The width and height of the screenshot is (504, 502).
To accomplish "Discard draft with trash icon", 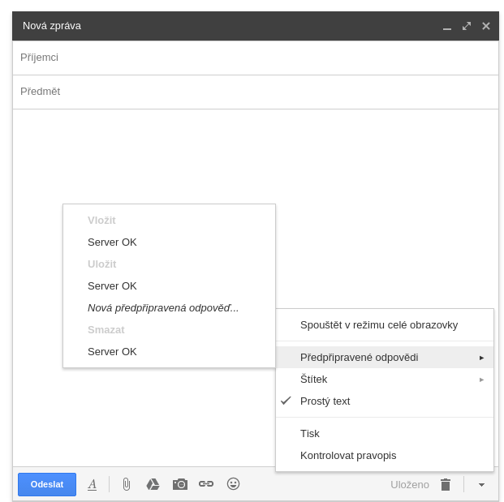I will tap(445, 484).
